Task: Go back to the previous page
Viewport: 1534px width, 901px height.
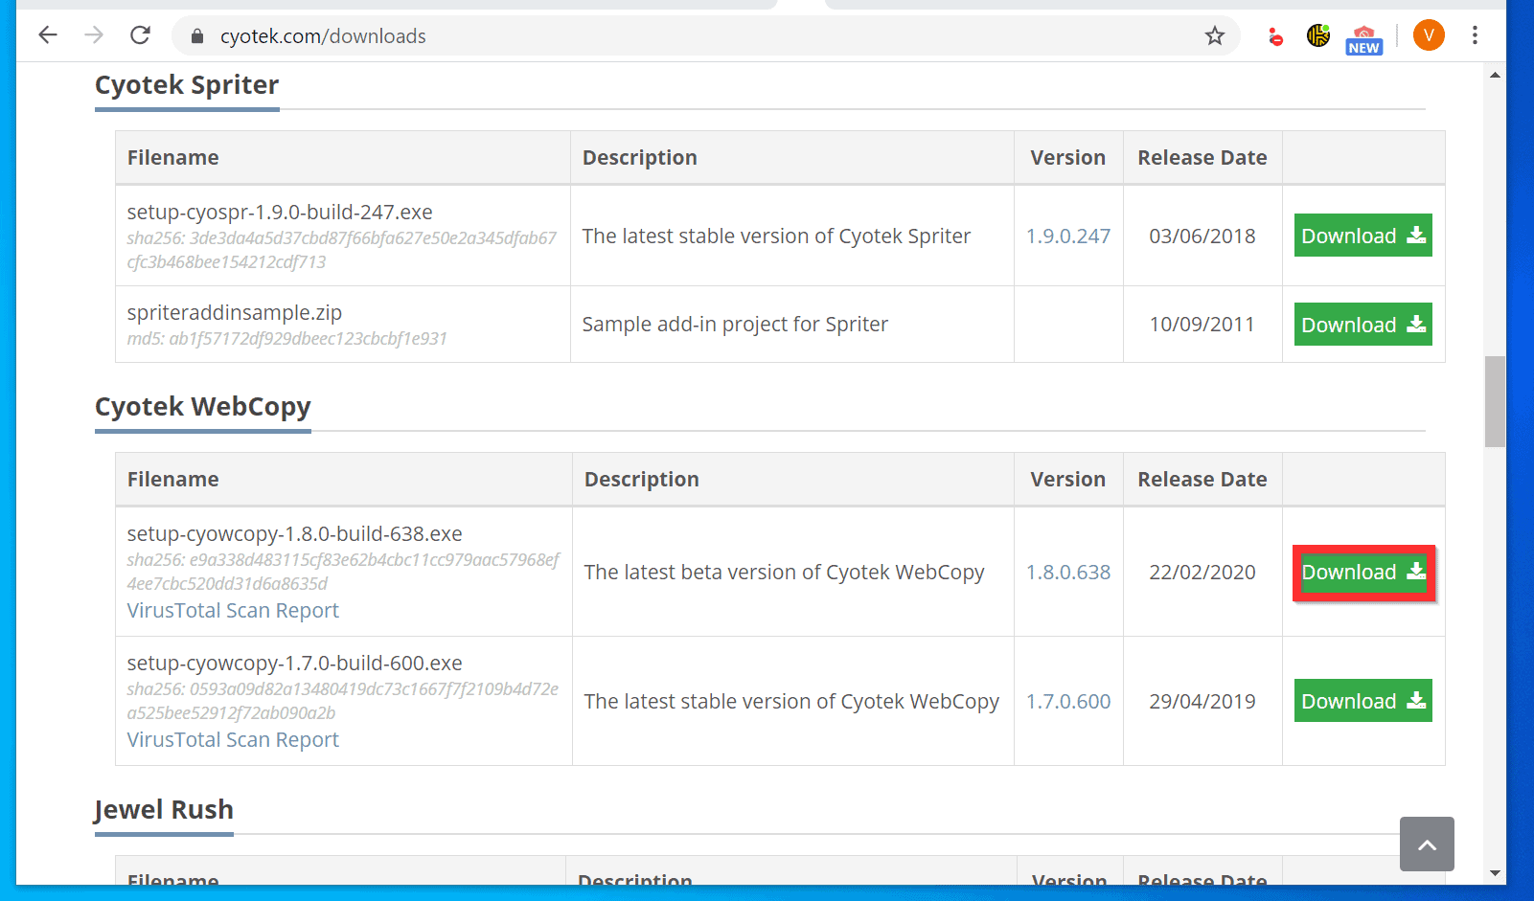Action: pos(48,35)
